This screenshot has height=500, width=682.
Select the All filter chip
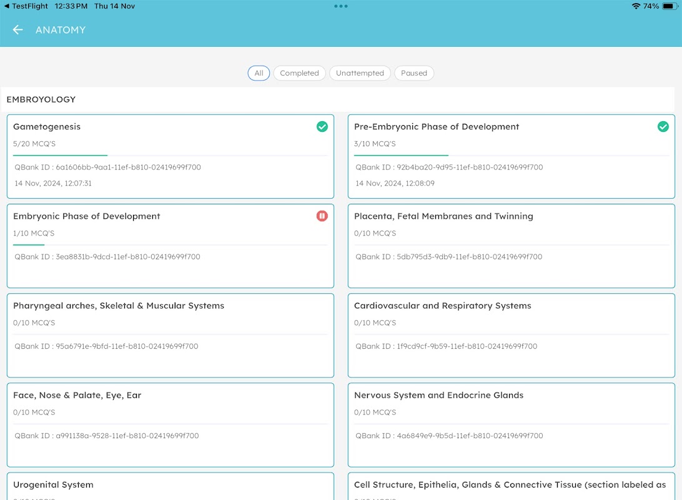coord(259,73)
